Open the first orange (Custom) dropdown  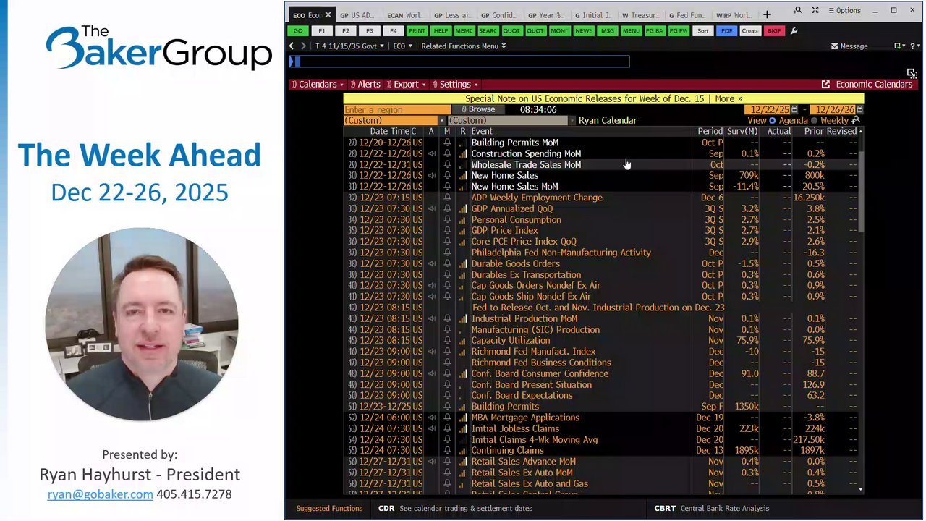[x=394, y=120]
